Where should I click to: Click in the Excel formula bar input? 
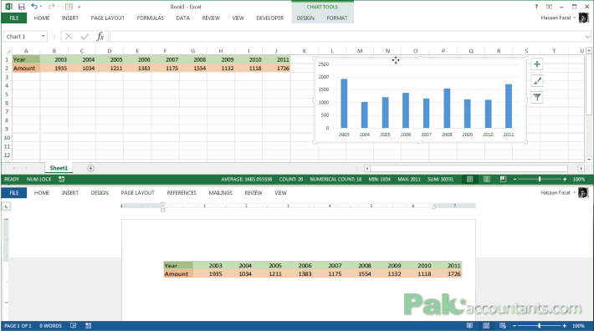click(346, 36)
